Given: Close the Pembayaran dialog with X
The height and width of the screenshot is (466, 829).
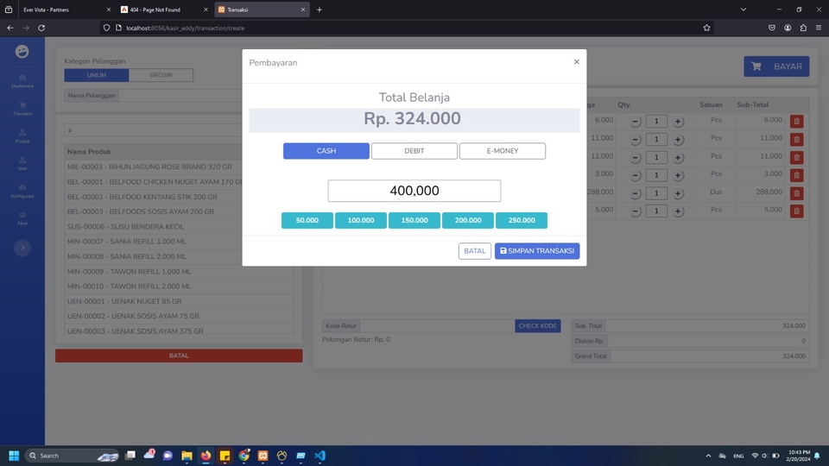Looking at the screenshot, I should 576,62.
